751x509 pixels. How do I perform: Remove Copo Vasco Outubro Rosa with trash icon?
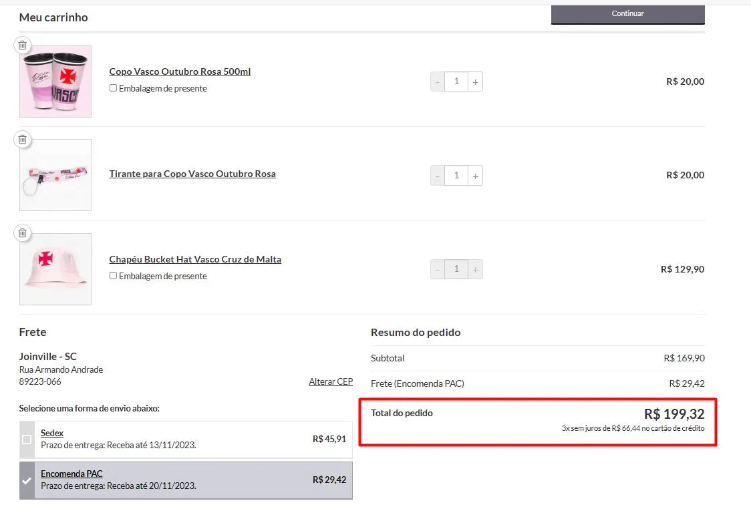(23, 45)
